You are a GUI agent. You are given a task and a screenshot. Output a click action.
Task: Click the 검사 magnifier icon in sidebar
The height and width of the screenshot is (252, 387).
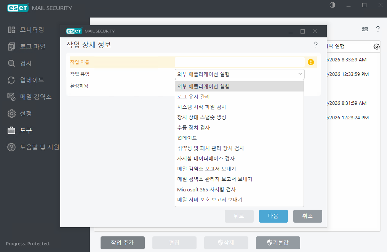point(11,63)
